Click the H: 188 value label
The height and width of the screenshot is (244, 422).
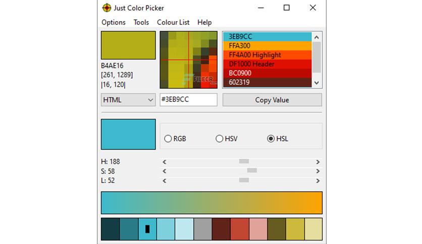pos(111,162)
